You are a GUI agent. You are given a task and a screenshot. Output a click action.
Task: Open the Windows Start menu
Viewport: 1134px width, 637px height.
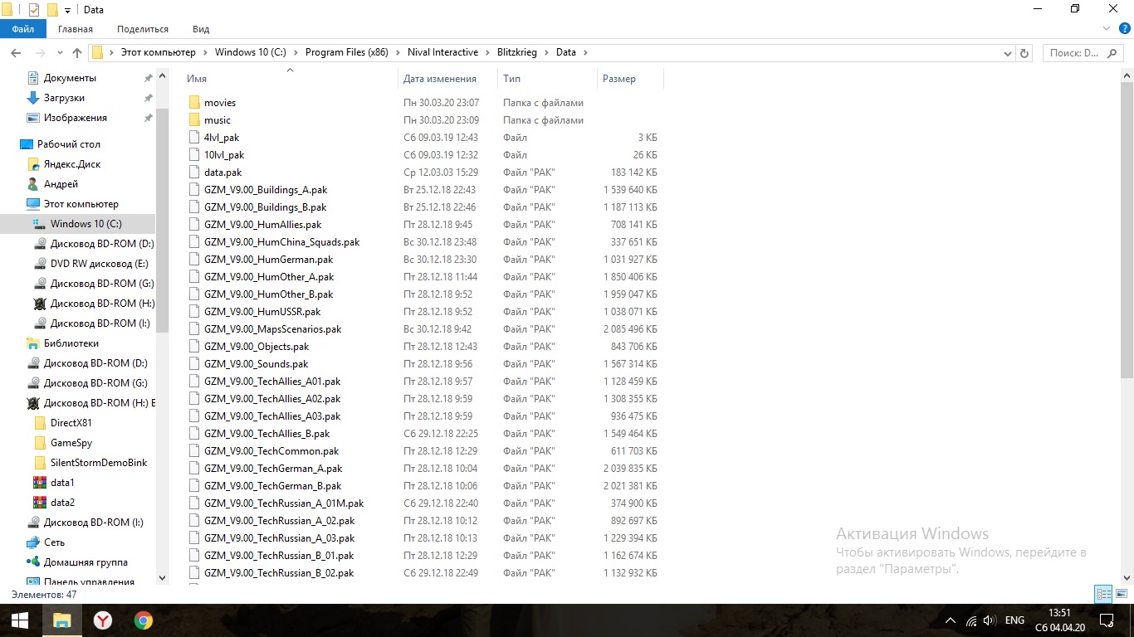pyautogui.click(x=20, y=620)
